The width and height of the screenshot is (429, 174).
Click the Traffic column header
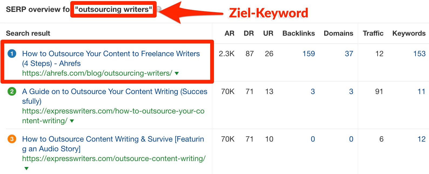(x=373, y=33)
